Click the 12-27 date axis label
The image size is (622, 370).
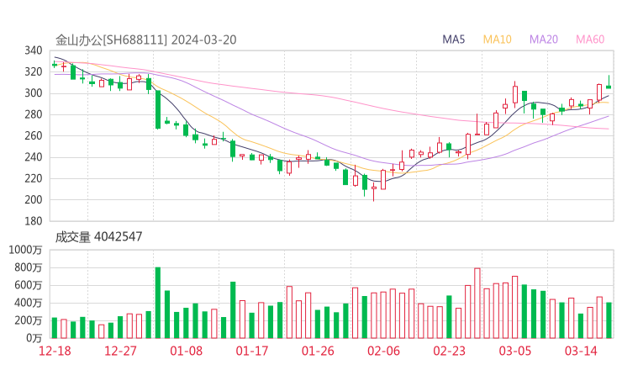tap(120, 351)
